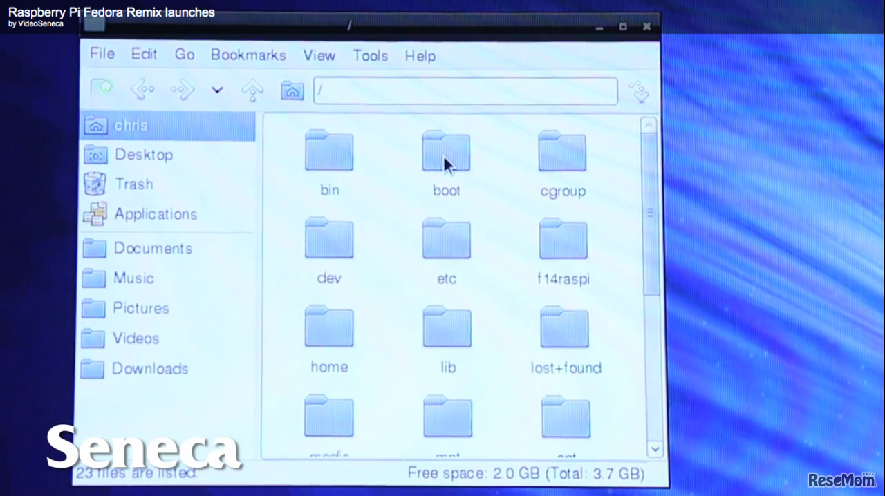Screen dimensions: 885x496
Task: Open the File menu
Action: 102,54
